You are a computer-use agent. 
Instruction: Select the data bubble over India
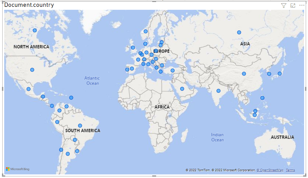(219, 91)
